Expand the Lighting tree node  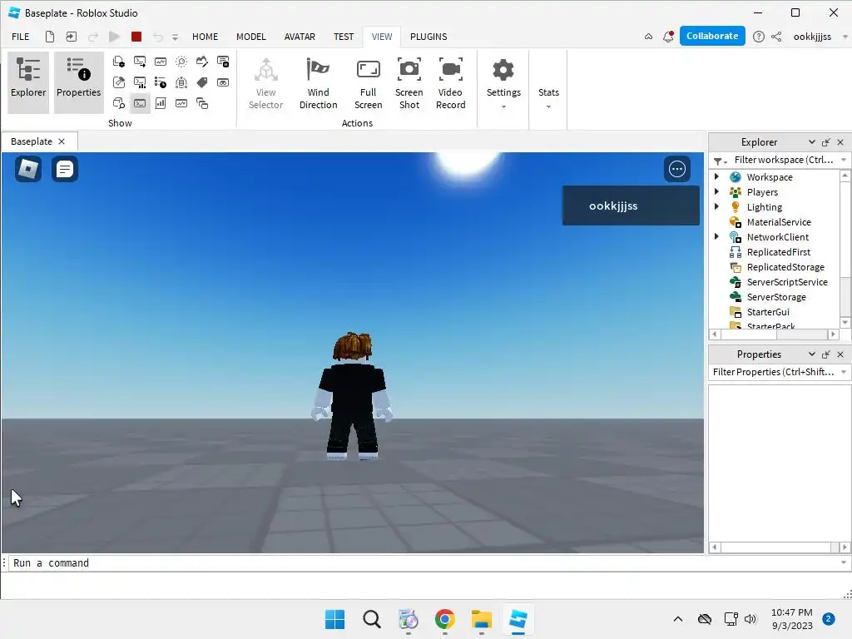point(716,206)
